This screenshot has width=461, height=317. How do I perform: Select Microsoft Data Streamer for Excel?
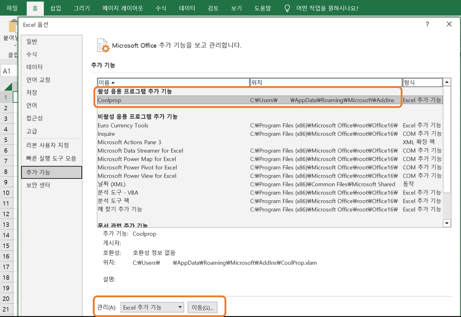(x=270, y=151)
